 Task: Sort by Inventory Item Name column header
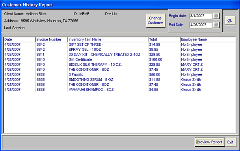pos(108,40)
